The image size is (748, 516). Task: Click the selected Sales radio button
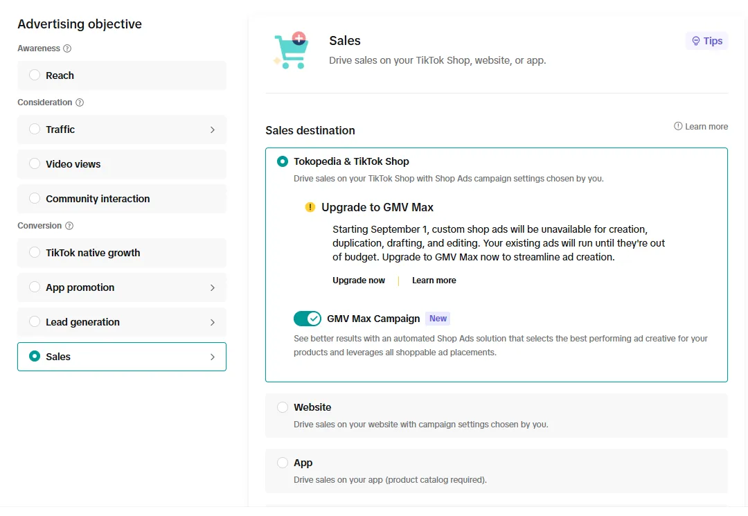(35, 356)
